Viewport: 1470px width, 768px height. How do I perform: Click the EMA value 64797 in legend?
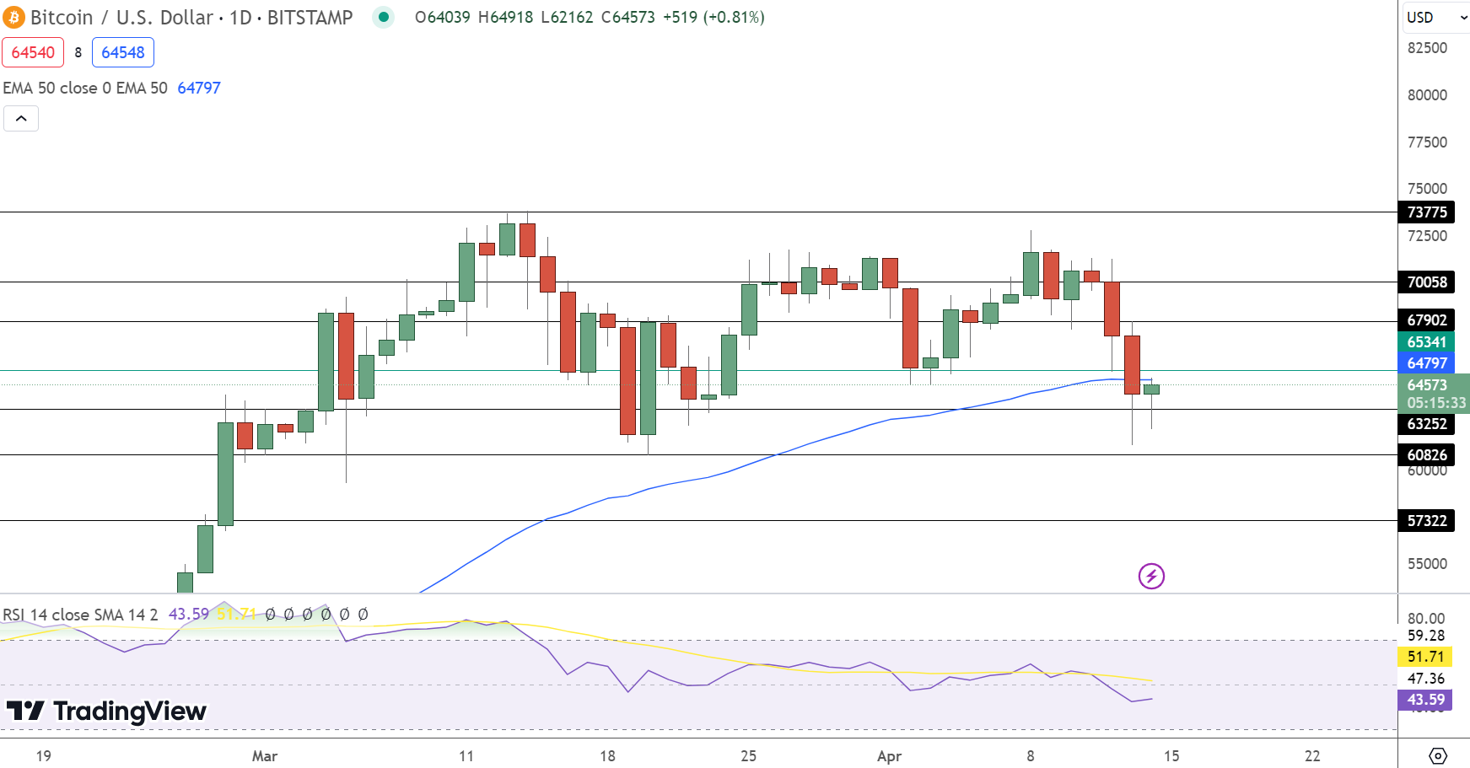pos(199,88)
